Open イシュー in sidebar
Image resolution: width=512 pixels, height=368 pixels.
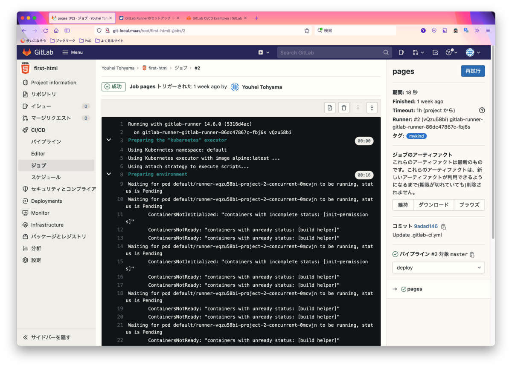click(x=41, y=106)
